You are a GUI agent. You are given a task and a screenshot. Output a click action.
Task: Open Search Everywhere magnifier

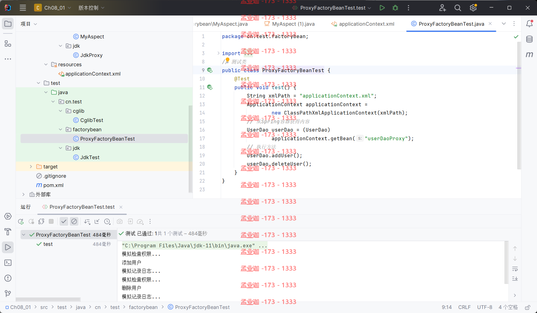point(458,8)
